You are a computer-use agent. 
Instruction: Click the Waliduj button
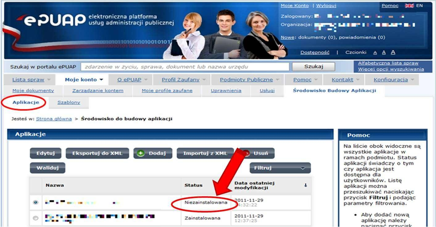click(48, 168)
